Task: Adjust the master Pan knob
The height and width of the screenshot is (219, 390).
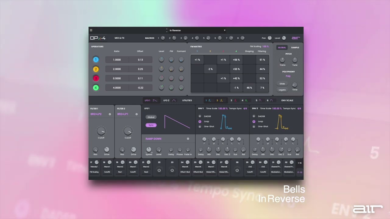Action: pyautogui.click(x=270, y=38)
